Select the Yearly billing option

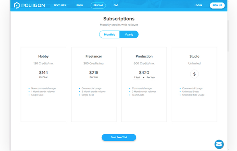point(129,35)
